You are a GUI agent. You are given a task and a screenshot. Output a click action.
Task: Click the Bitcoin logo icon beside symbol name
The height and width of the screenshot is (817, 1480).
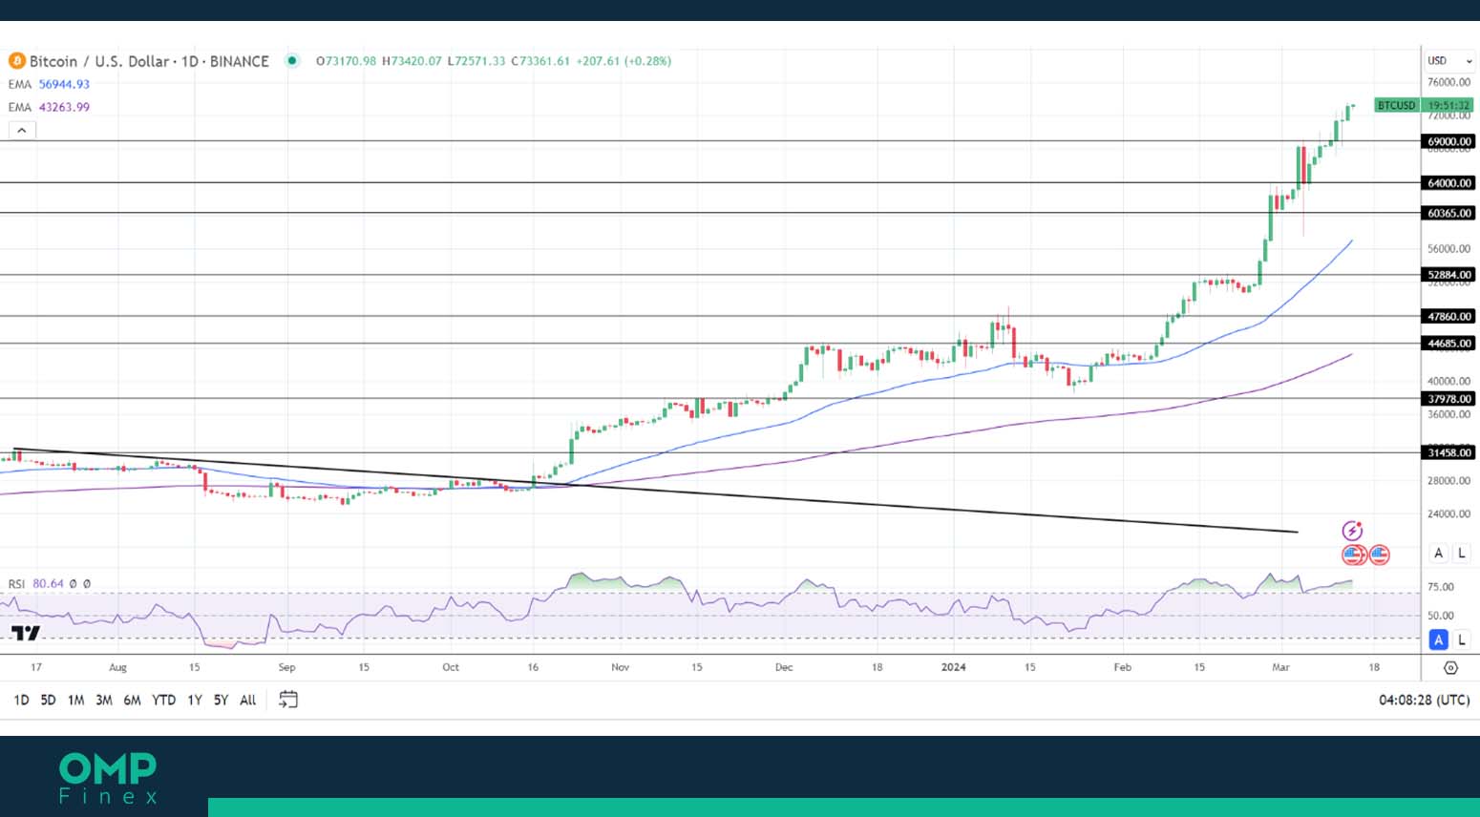click(16, 61)
